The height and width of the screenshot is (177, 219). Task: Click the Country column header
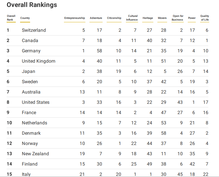pyautogui.click(x=25, y=18)
